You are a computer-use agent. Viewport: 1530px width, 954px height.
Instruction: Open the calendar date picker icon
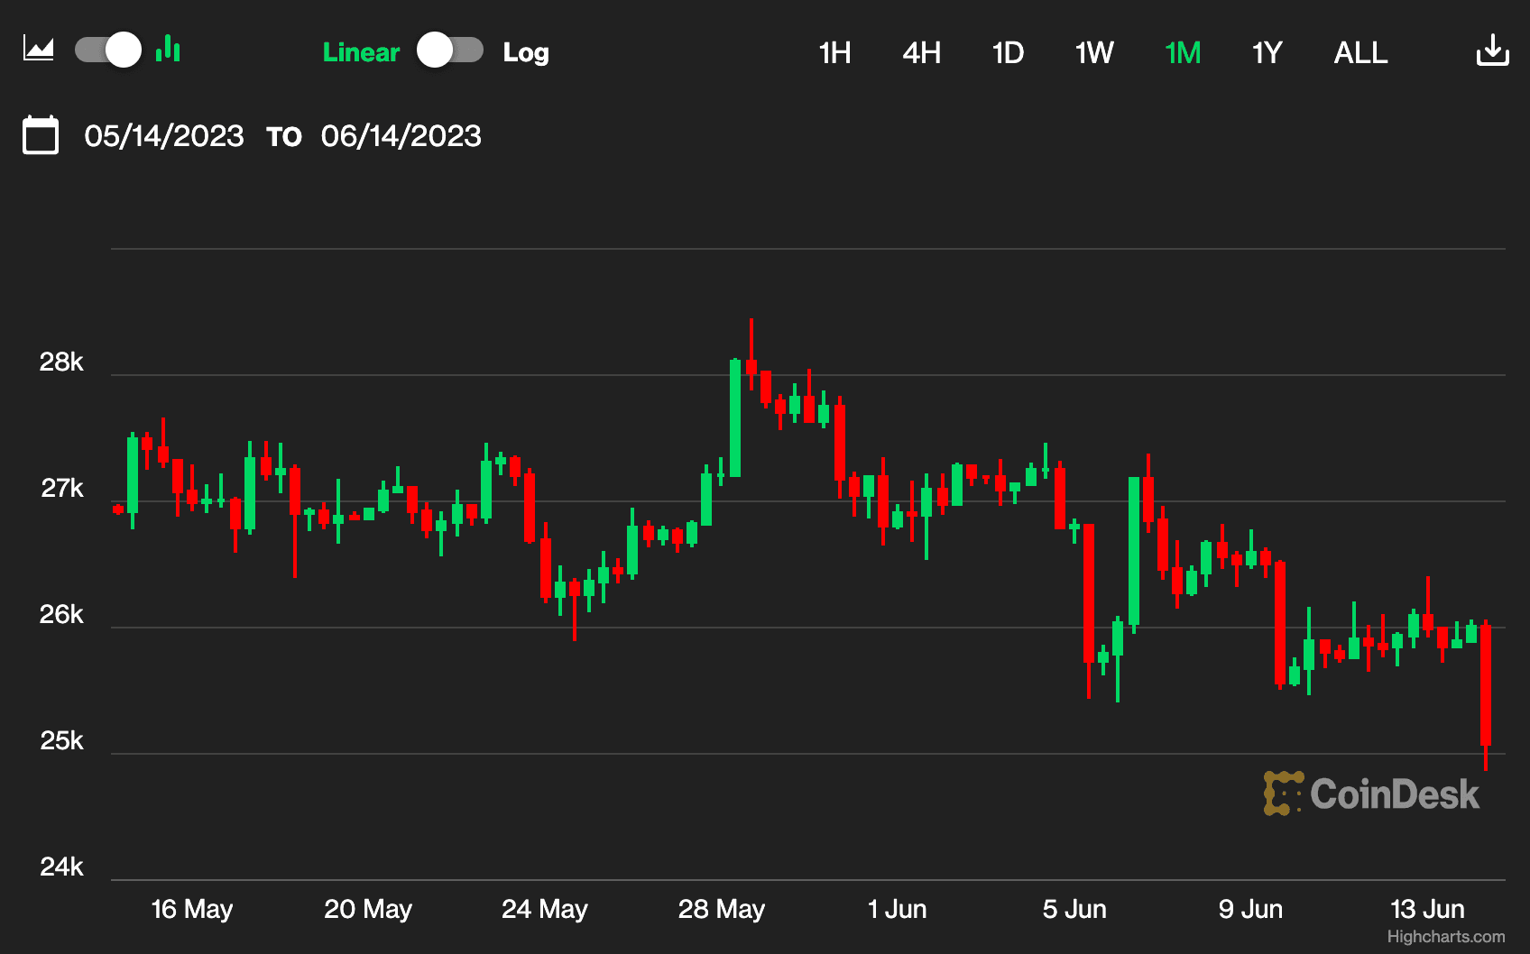pos(41,135)
